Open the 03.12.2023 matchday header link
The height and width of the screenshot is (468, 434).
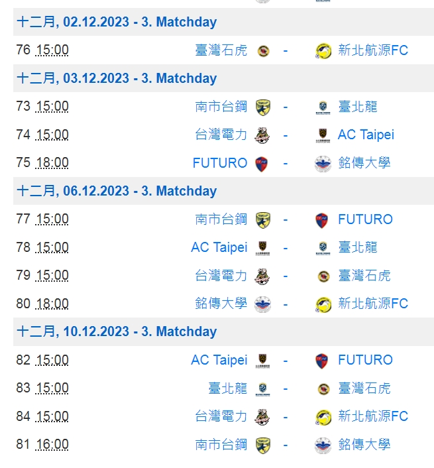117,78
